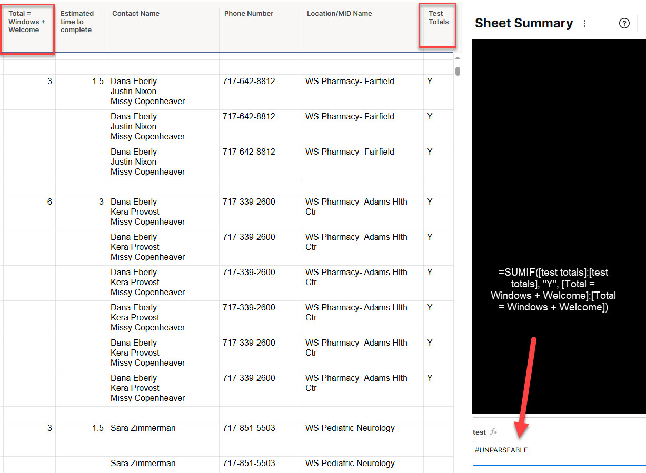Select WS Pharmacy- Adams Hlth Ctr in row totaling 6
Screen dimensions: 646x473
(363, 213)
